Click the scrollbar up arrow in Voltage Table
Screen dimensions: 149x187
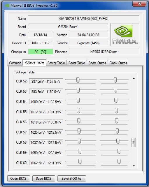coord(134,78)
